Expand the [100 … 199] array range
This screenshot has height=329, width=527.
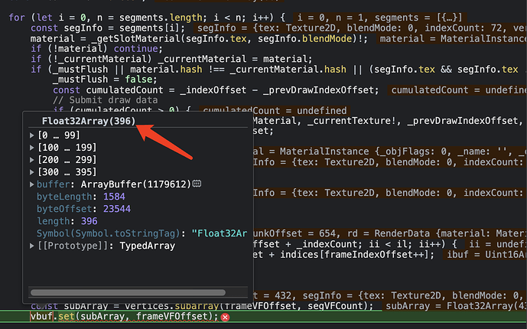32,148
